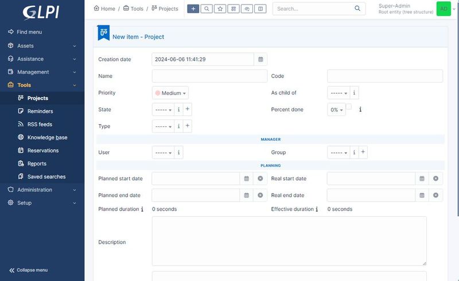459x281 pixels.
Task: Open the Type dropdown
Action: coord(163,126)
